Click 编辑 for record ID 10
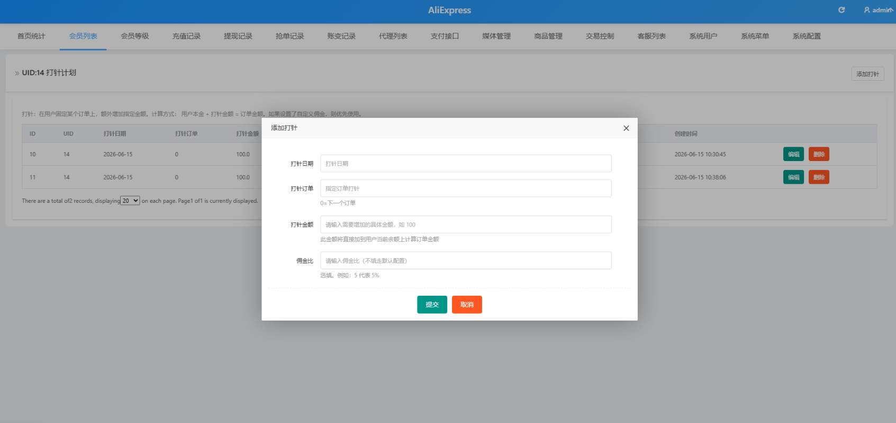 tap(793, 154)
